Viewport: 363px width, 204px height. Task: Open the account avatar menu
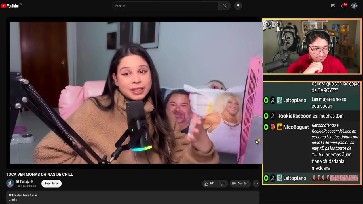[x=354, y=6]
